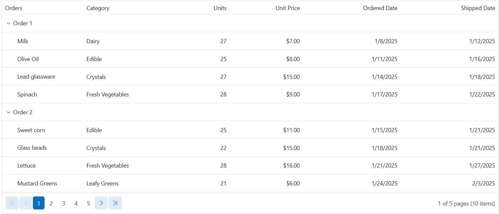Viewport: 499px width, 214px height.
Task: Select the Milk row
Action: pos(250,41)
